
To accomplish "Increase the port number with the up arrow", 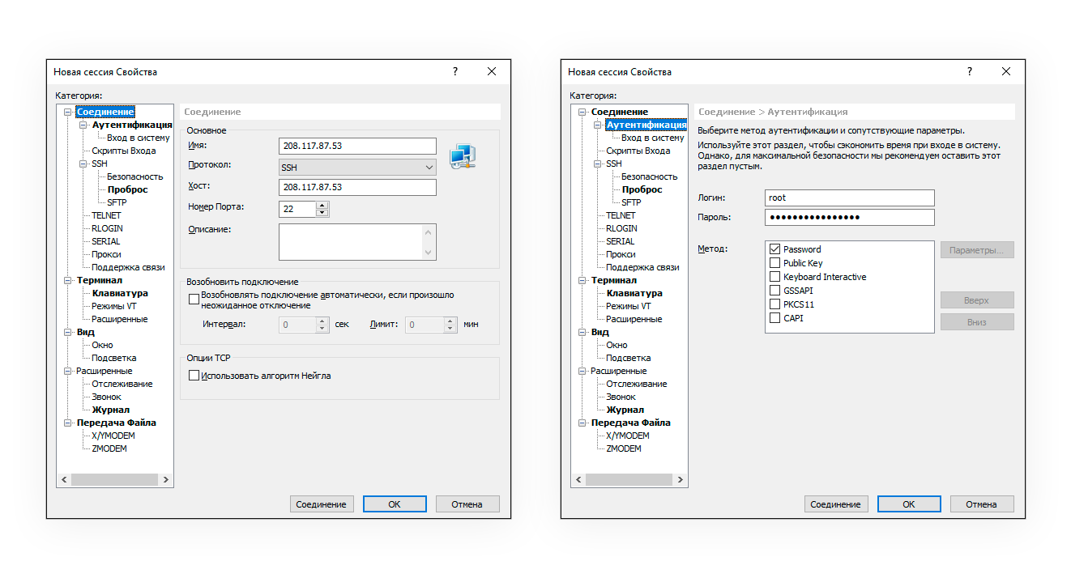I will pos(322,205).
